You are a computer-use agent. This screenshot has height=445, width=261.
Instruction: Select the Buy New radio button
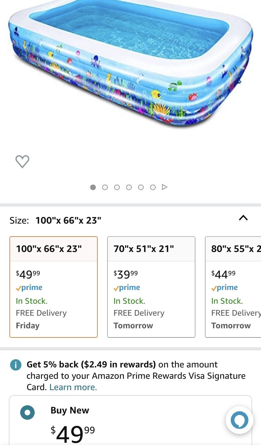click(x=27, y=412)
